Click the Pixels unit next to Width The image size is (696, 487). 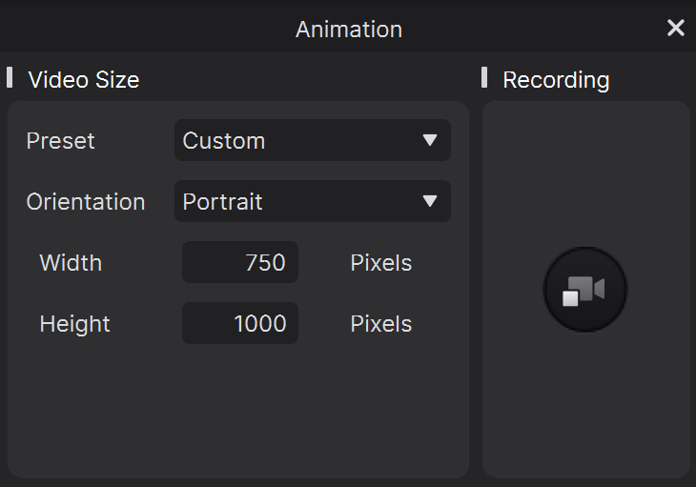380,263
